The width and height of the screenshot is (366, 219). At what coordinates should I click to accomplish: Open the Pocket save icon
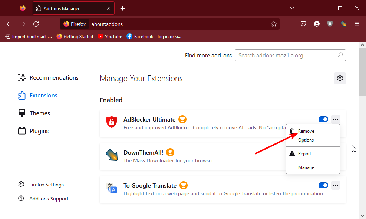303,24
